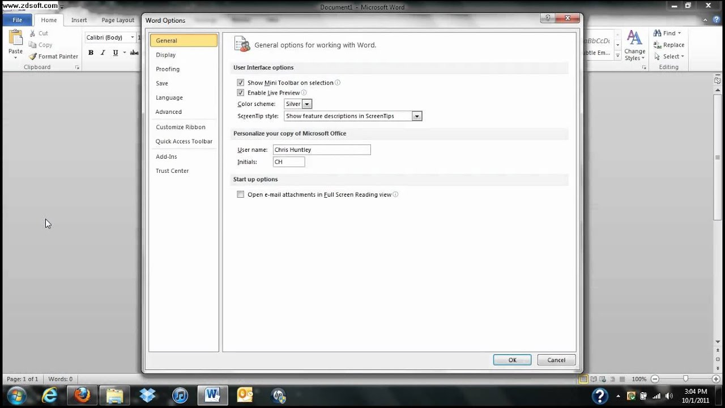The height and width of the screenshot is (408, 725).
Task: Expand the Find dropdown arrow
Action: [679, 33]
